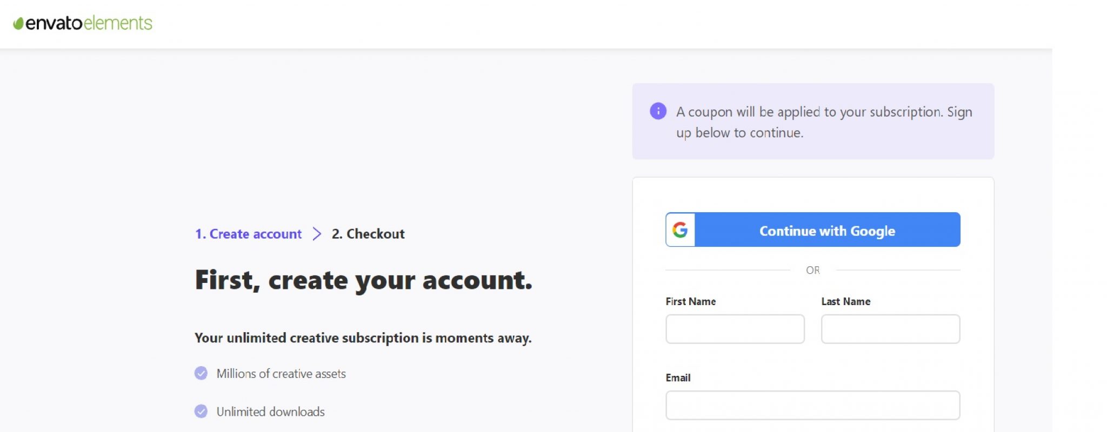Click the check icon beside Unlimited downloads

coord(201,411)
